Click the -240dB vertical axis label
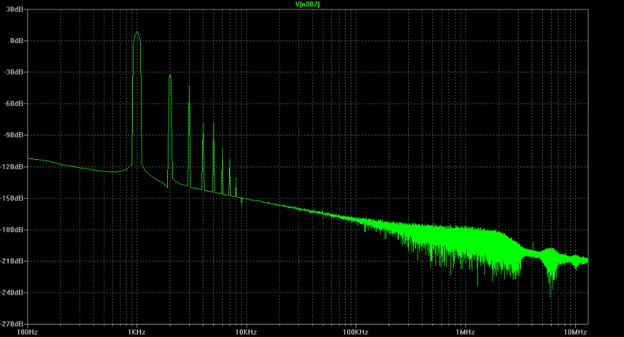Viewport: 624px width, 337px height. tap(14, 293)
